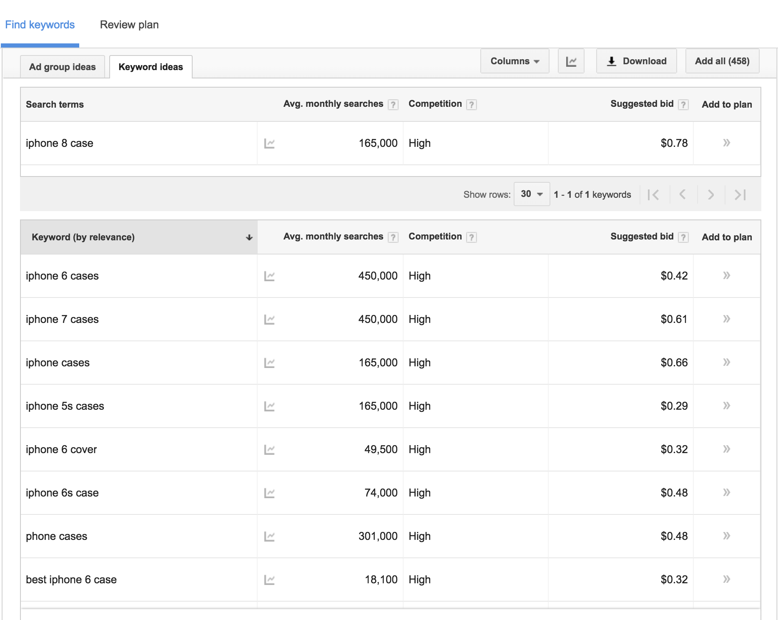Sort search terms by Avg. monthly searches

pyautogui.click(x=333, y=104)
